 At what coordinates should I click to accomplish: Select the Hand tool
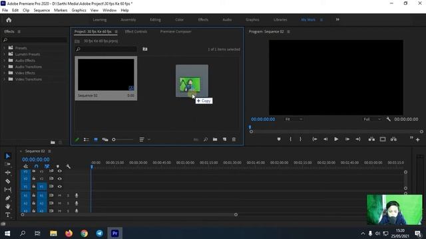pos(7,206)
